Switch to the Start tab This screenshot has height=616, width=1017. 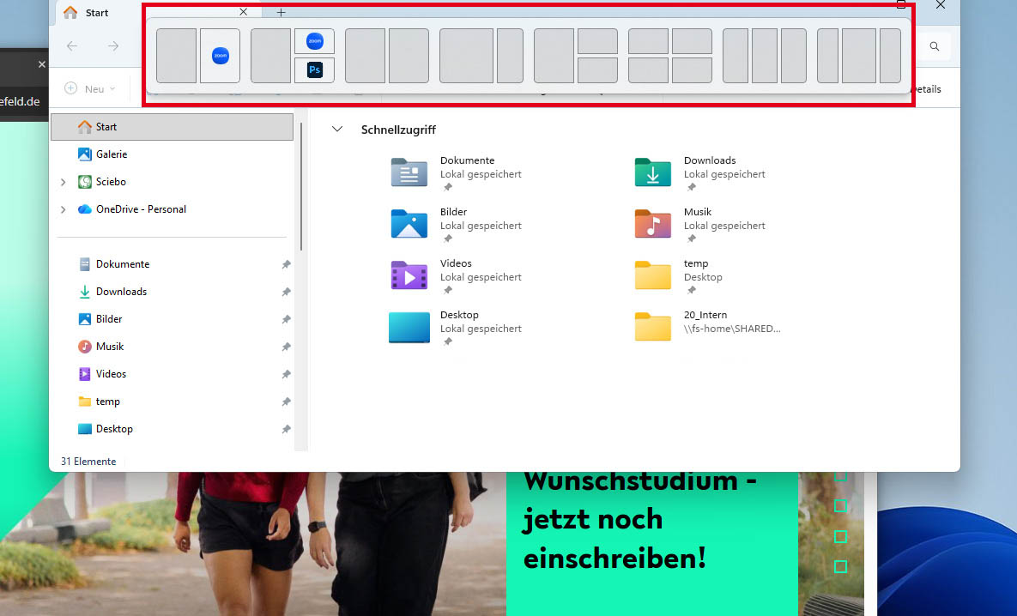click(x=97, y=13)
